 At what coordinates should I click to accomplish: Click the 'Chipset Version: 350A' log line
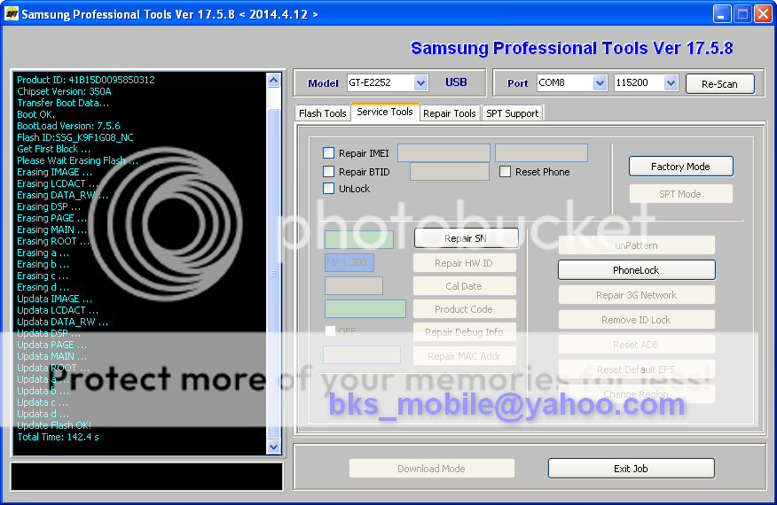64,91
